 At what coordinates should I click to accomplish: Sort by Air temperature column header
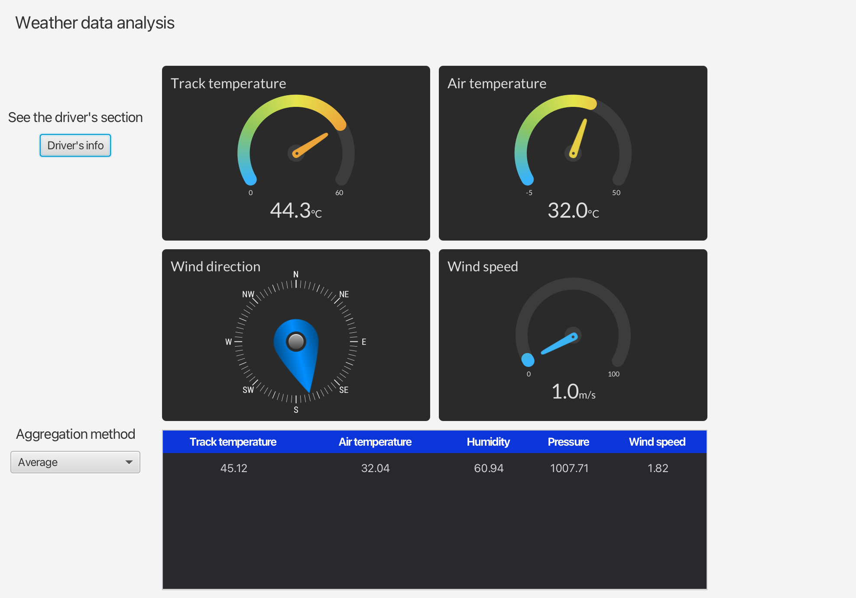point(375,442)
